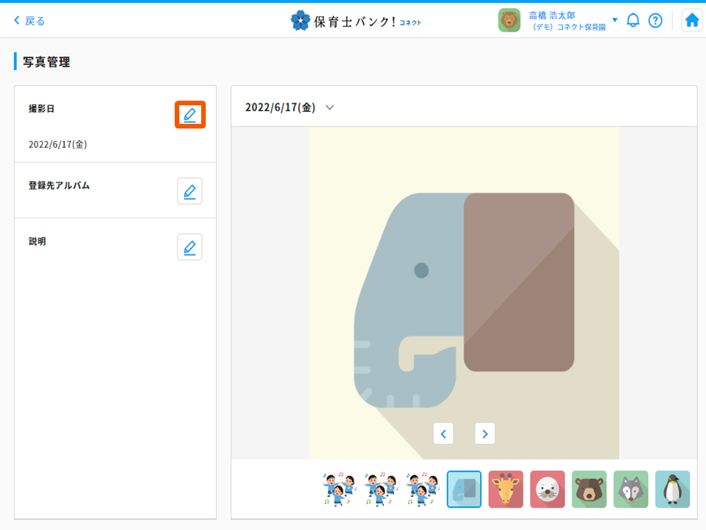Click the 写真管理 page heading
Screen dimensions: 706x530
pos(45,61)
